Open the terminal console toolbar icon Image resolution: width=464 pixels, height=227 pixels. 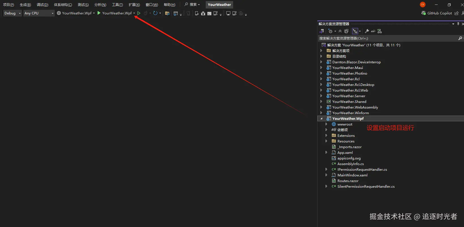(209, 13)
